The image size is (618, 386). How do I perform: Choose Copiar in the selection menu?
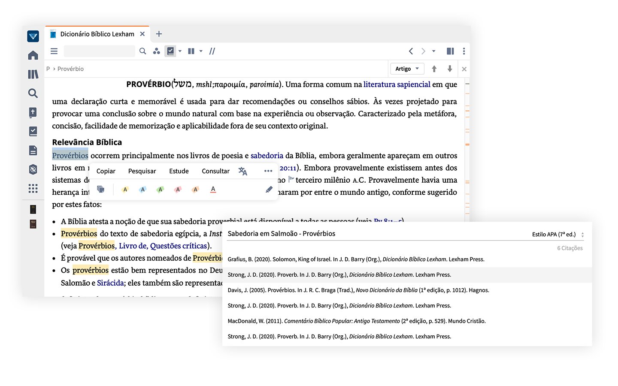coord(106,171)
